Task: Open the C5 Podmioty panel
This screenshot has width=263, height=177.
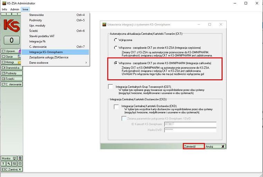Action: 11,73
